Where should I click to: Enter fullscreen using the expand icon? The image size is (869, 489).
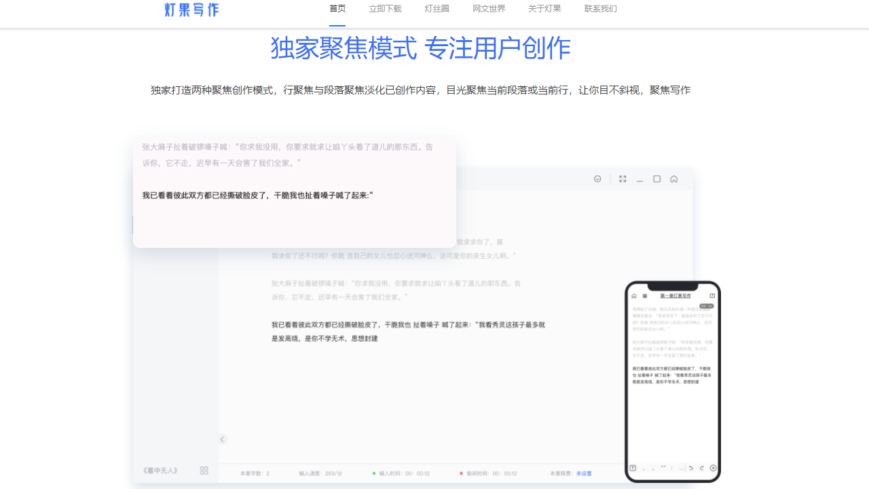tap(623, 179)
